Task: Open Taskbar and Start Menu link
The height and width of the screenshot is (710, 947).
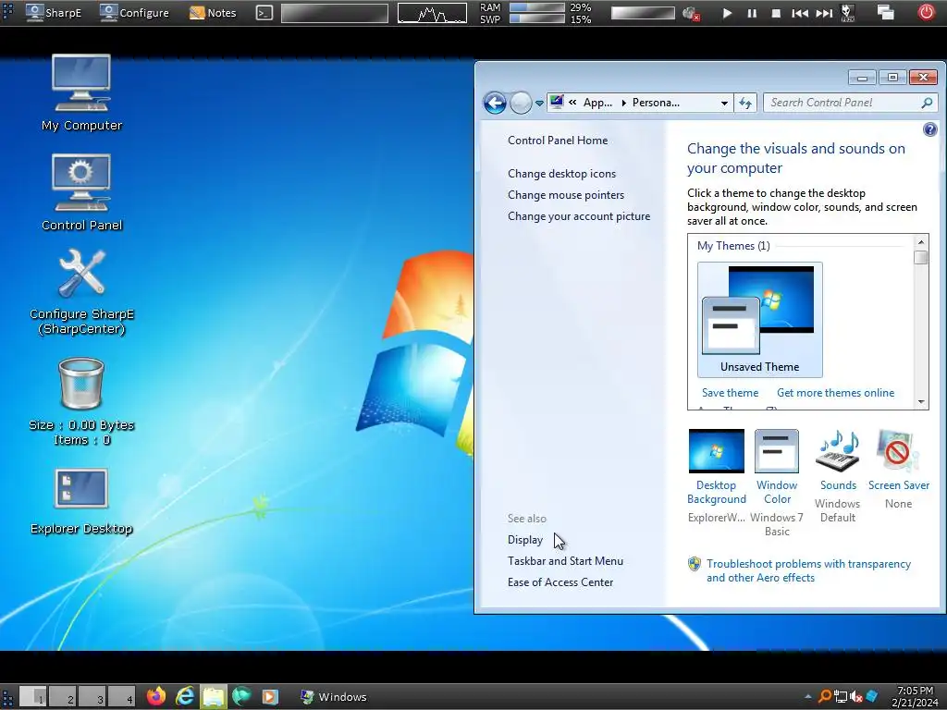Action: [x=565, y=561]
